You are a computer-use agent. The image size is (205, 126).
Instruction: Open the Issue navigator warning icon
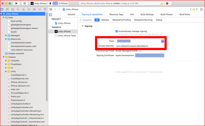(23, 9)
